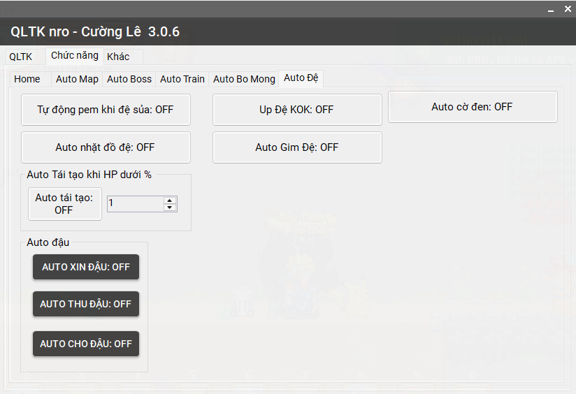Open the Auto Map sub-tab
This screenshot has width=576, height=394.
coord(77,79)
